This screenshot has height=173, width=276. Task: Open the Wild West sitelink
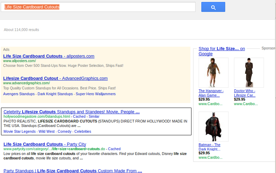coord(47,131)
